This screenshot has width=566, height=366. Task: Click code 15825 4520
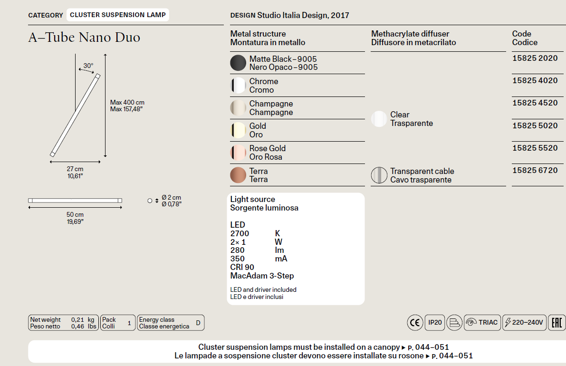(535, 103)
